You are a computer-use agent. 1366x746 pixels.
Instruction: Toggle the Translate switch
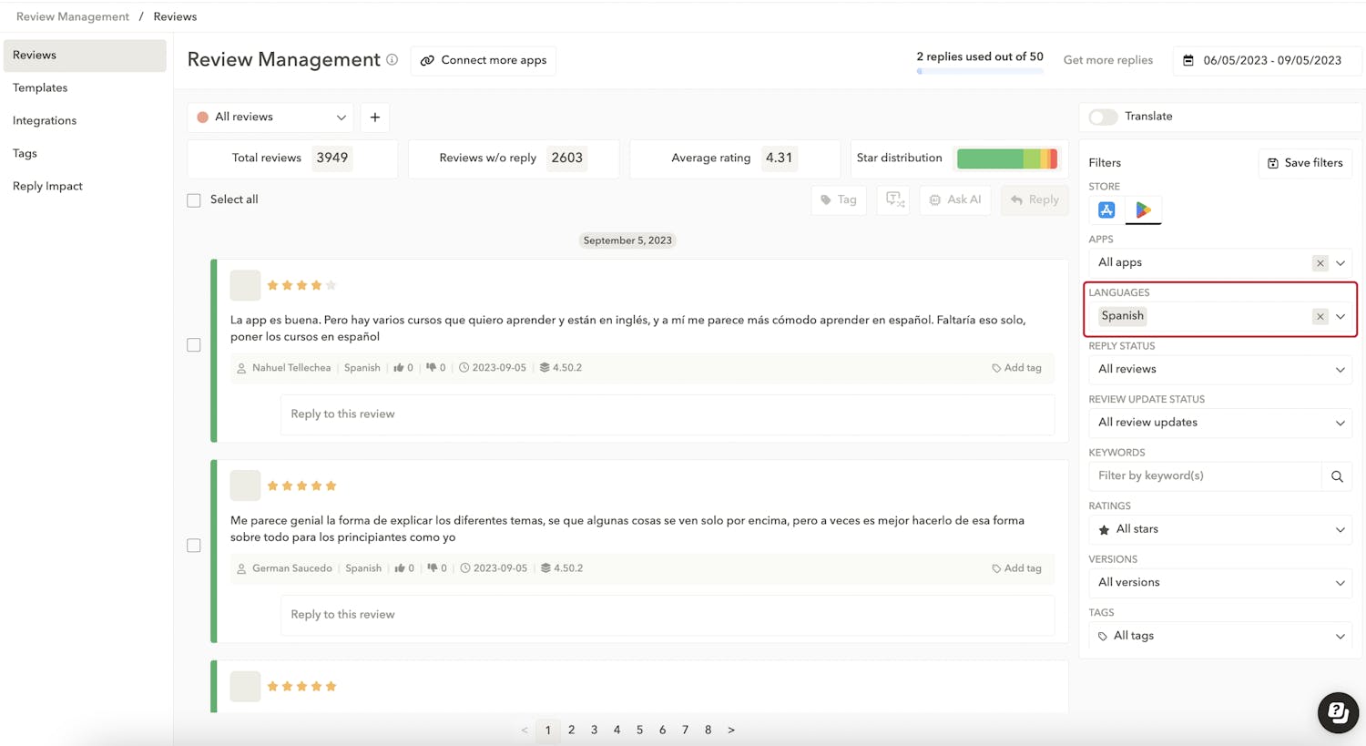[1103, 117]
